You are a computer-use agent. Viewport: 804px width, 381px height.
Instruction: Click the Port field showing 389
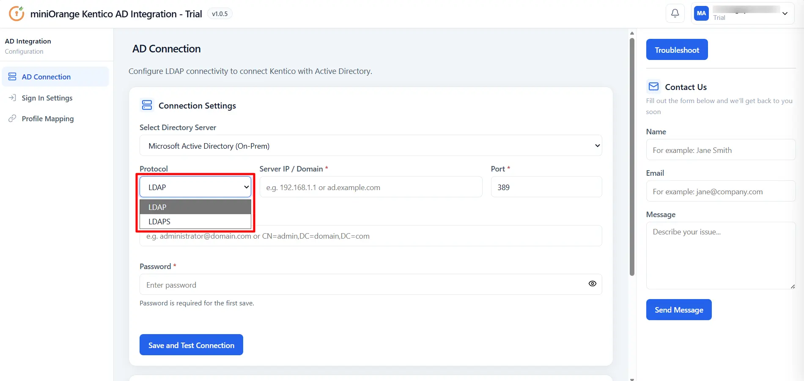[x=546, y=187]
